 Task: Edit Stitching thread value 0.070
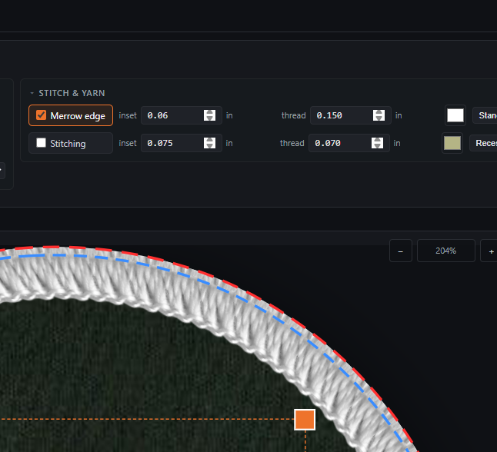(349, 143)
